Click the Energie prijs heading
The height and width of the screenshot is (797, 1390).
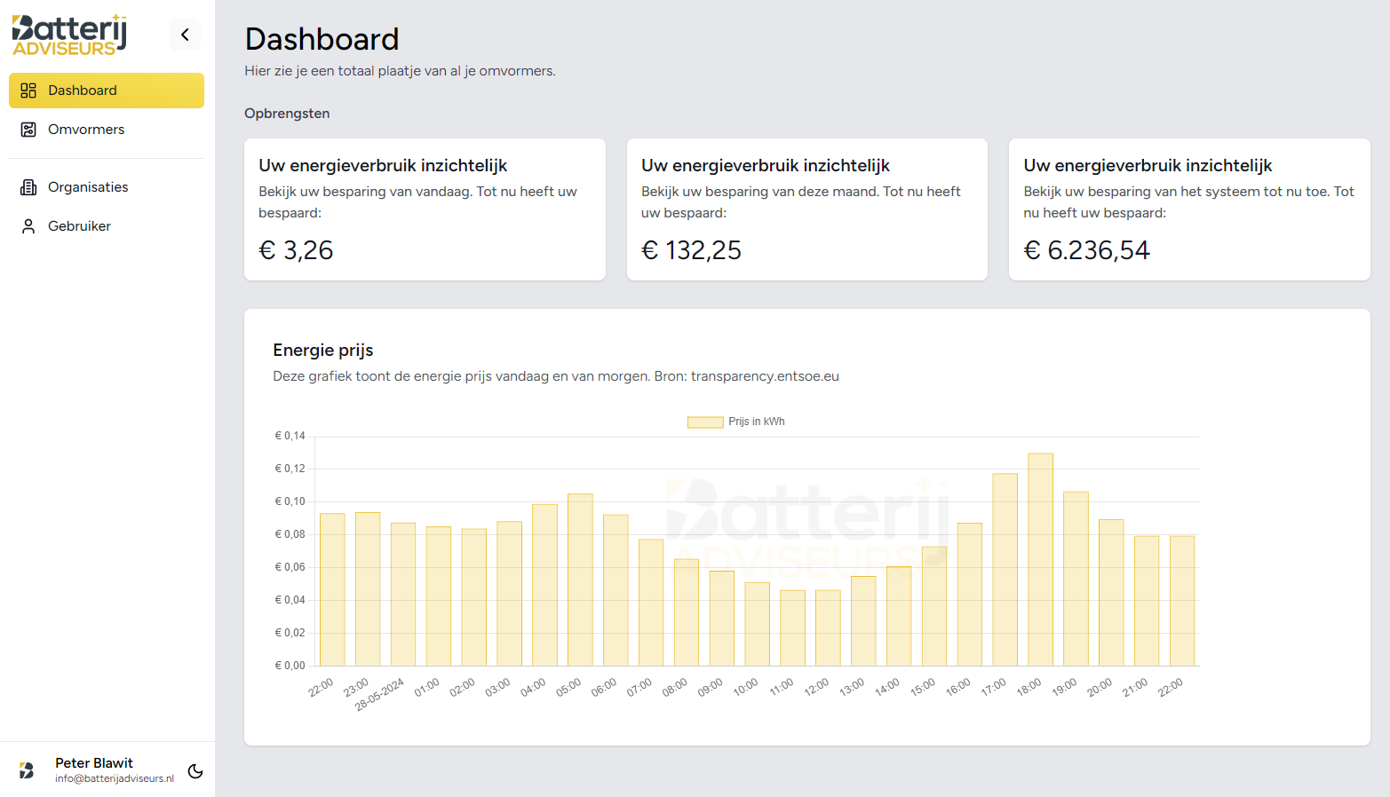click(323, 350)
